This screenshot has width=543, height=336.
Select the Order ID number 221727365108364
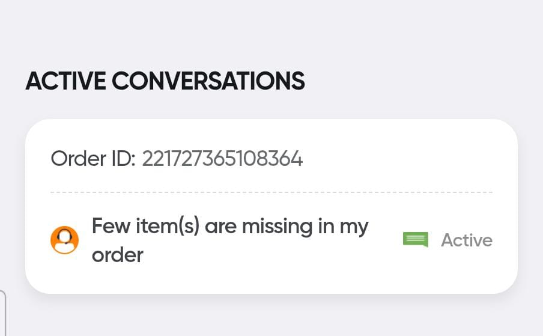point(222,159)
